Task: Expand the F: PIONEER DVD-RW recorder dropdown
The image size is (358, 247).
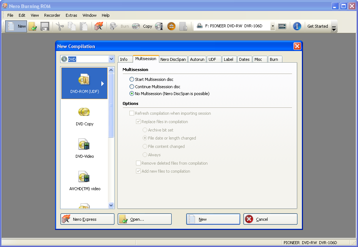Action: tap(273, 26)
